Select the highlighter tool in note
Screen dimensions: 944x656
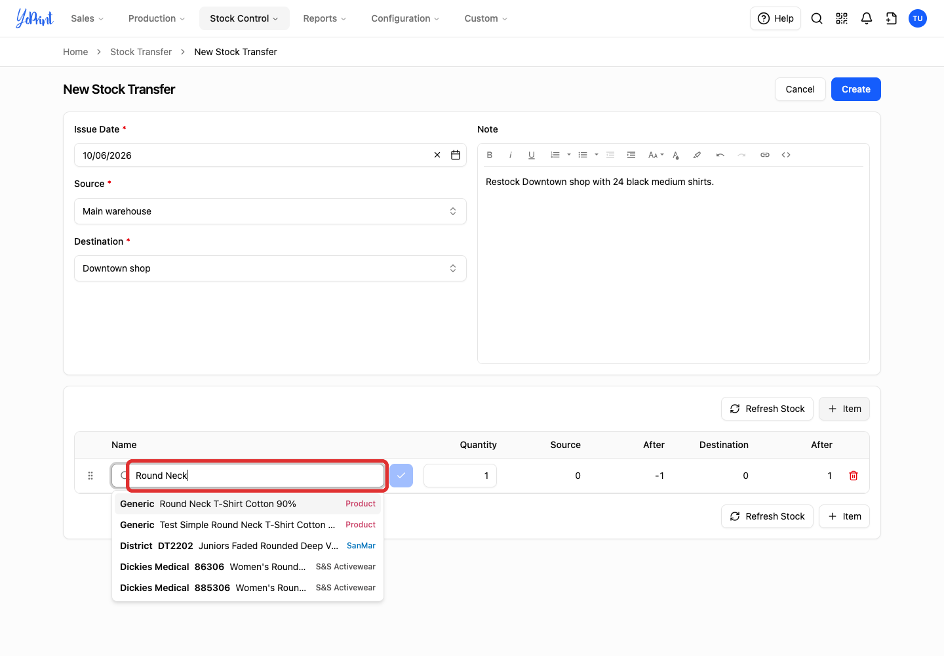697,155
